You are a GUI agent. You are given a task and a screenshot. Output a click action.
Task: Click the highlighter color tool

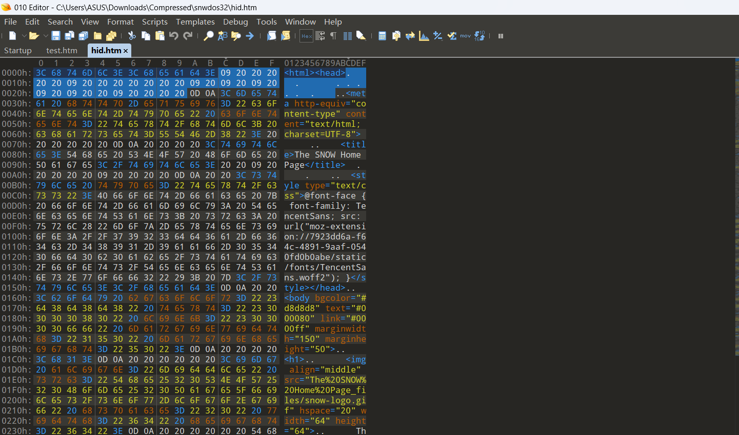tap(361, 36)
